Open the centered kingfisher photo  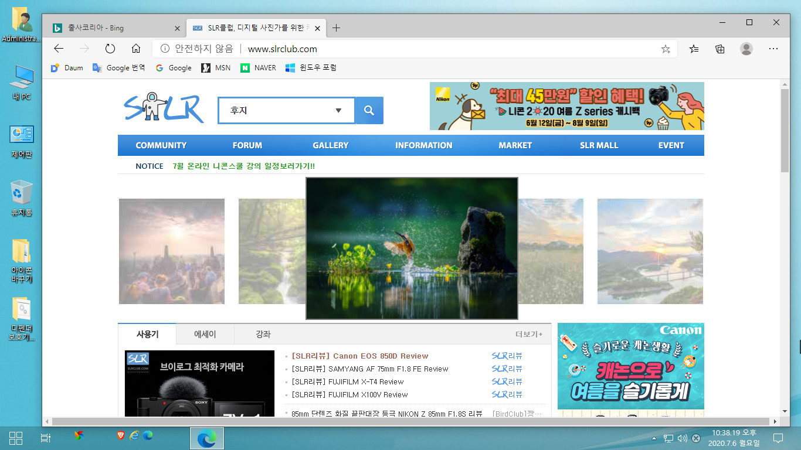[x=412, y=248]
